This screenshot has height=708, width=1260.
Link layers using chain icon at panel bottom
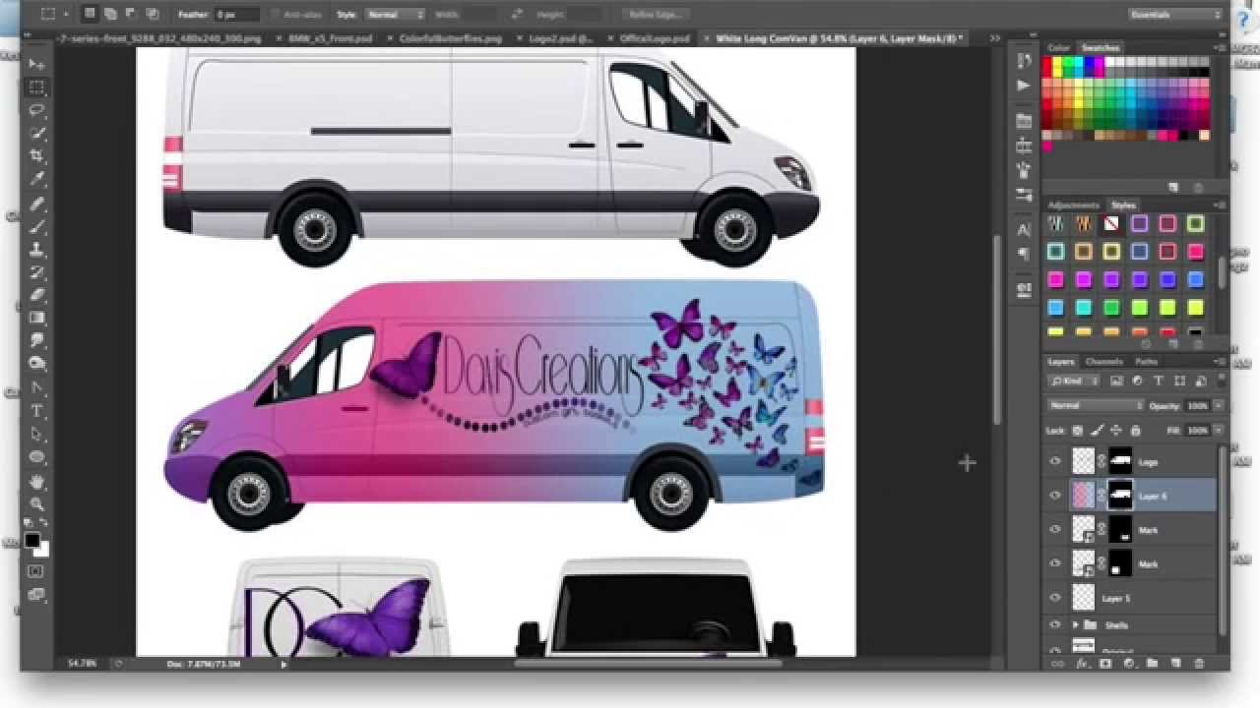point(1057,664)
